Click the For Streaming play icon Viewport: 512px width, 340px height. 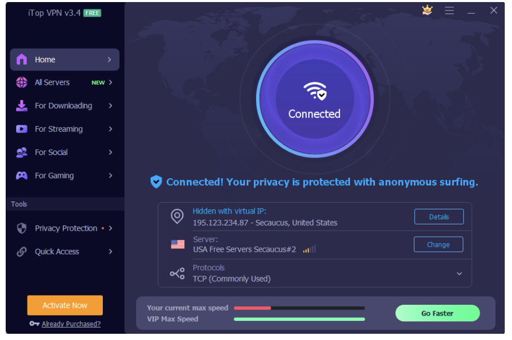point(22,129)
